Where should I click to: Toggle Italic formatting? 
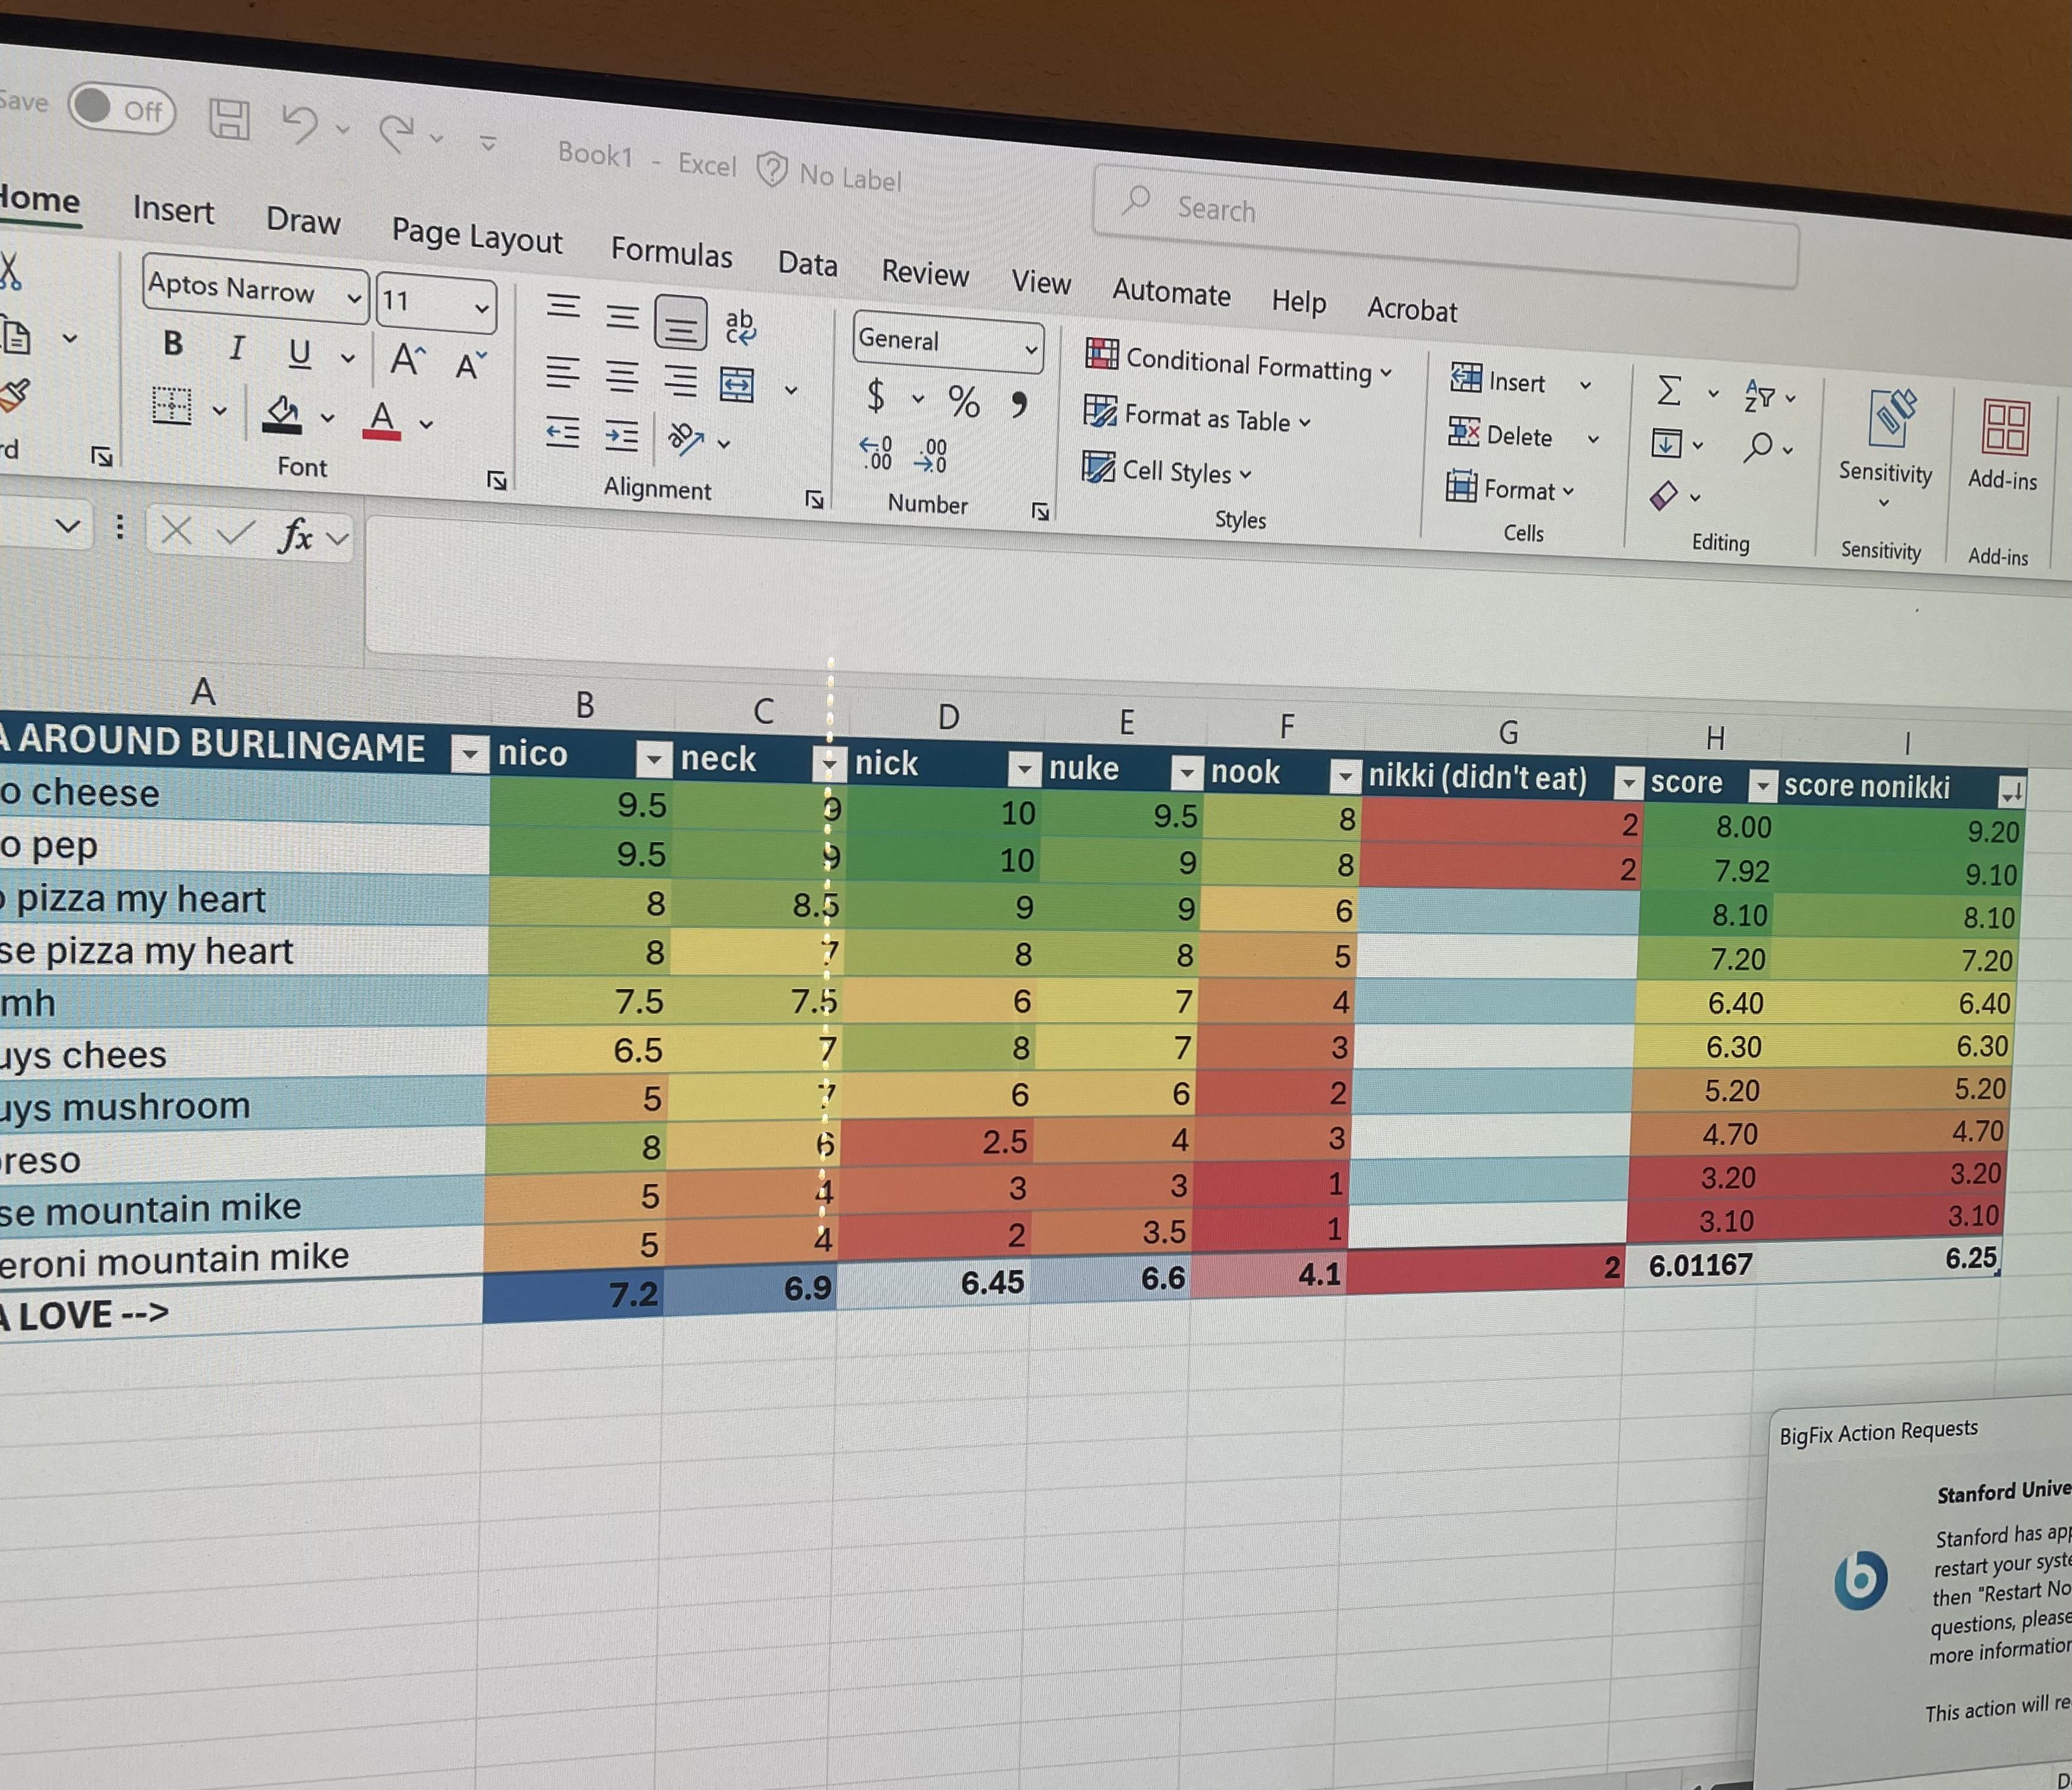(236, 347)
